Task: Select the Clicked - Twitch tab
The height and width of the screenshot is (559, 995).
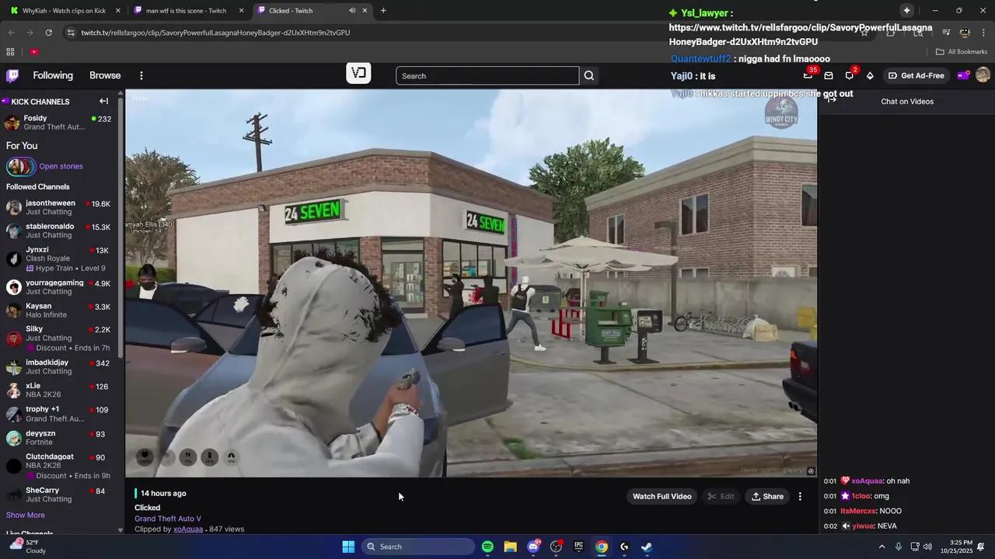Action: click(311, 10)
